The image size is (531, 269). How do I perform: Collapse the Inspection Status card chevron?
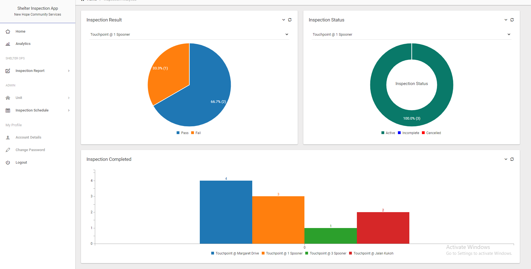click(x=506, y=20)
